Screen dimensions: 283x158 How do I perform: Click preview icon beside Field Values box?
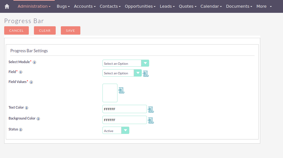(121, 90)
